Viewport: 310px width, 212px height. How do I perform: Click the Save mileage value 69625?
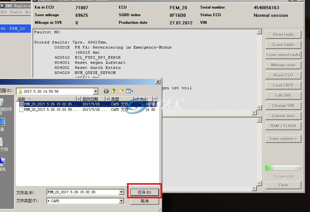click(82, 15)
